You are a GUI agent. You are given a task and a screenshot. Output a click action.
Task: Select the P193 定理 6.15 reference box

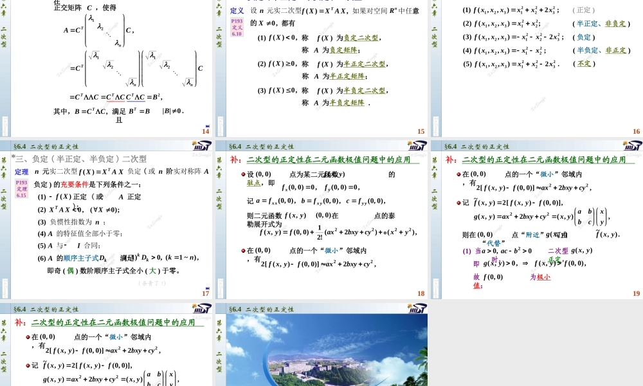tap(21, 190)
